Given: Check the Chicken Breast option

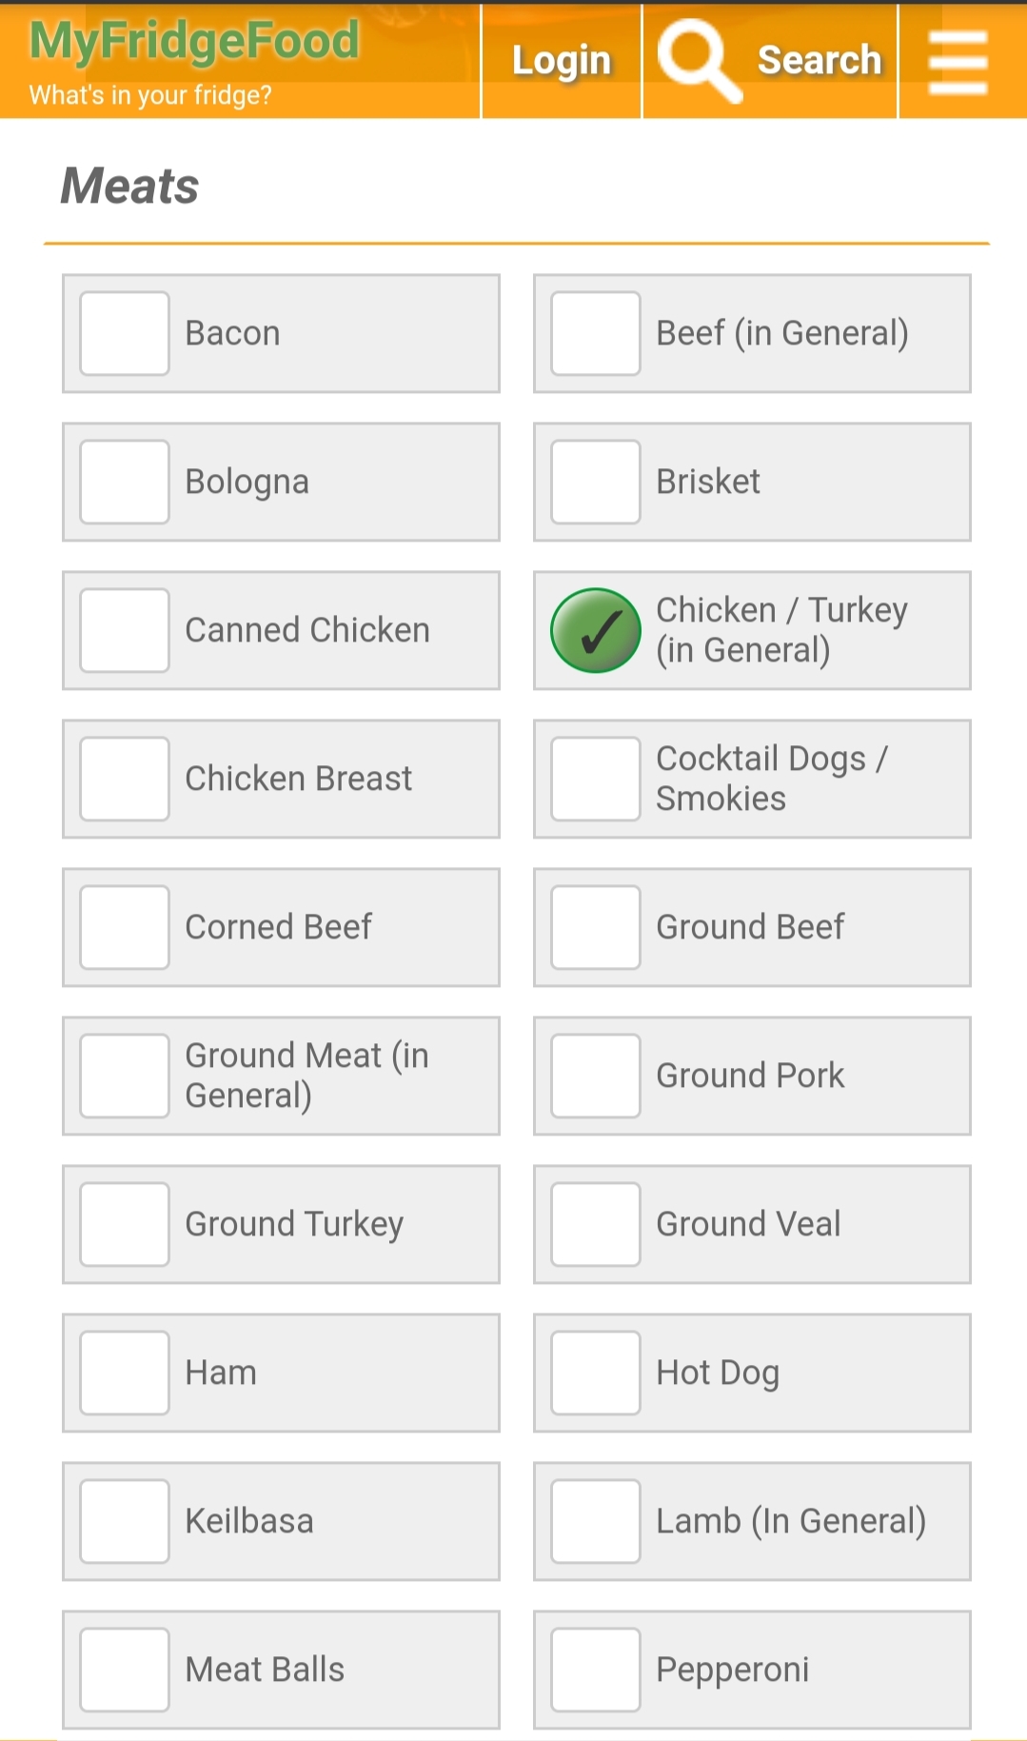Looking at the screenshot, I should click(125, 779).
